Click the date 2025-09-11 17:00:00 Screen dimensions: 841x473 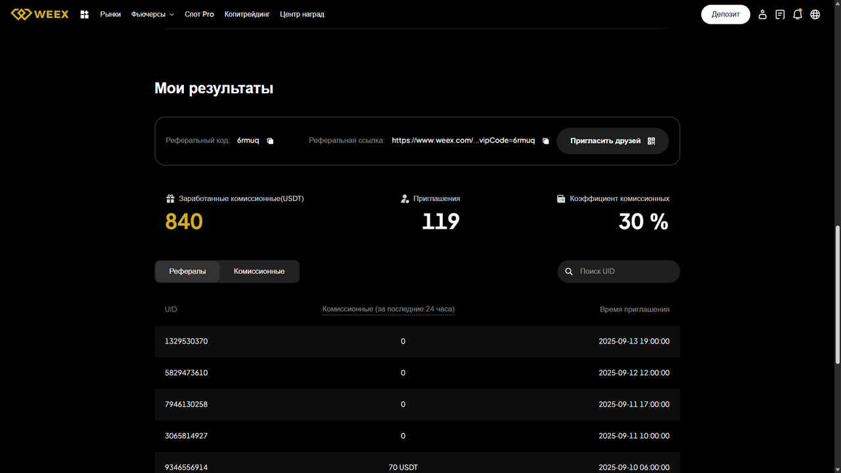pyautogui.click(x=634, y=405)
